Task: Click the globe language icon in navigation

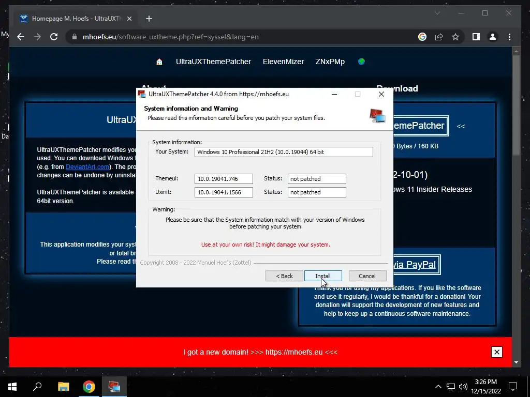Action: coord(361,62)
